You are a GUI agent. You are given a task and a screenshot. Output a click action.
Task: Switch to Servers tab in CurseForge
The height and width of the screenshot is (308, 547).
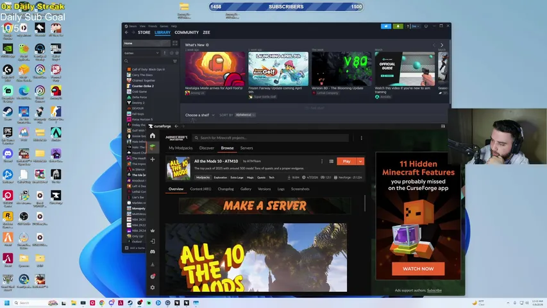click(247, 148)
